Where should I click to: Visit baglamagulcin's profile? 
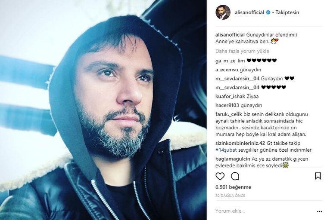pos(233,159)
